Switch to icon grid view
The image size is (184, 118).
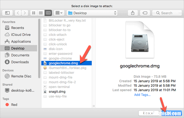click(34, 13)
